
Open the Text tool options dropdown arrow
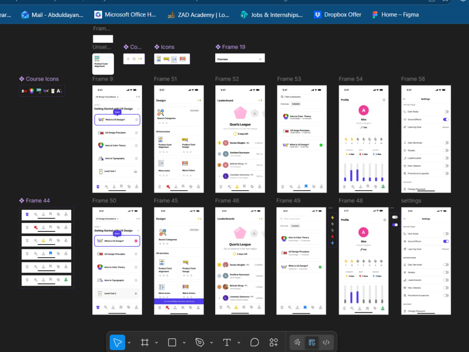point(239,343)
